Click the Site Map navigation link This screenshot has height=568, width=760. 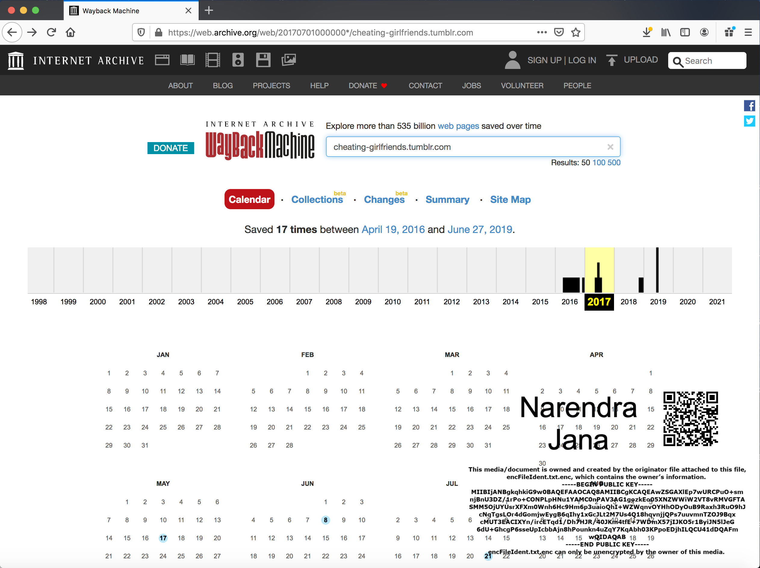click(x=510, y=199)
